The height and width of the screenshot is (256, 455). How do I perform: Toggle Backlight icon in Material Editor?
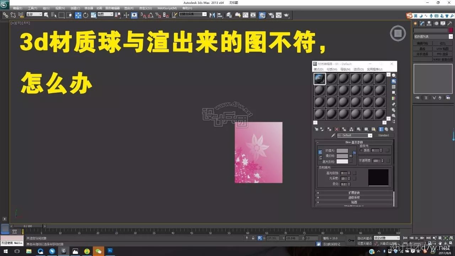coord(394,81)
